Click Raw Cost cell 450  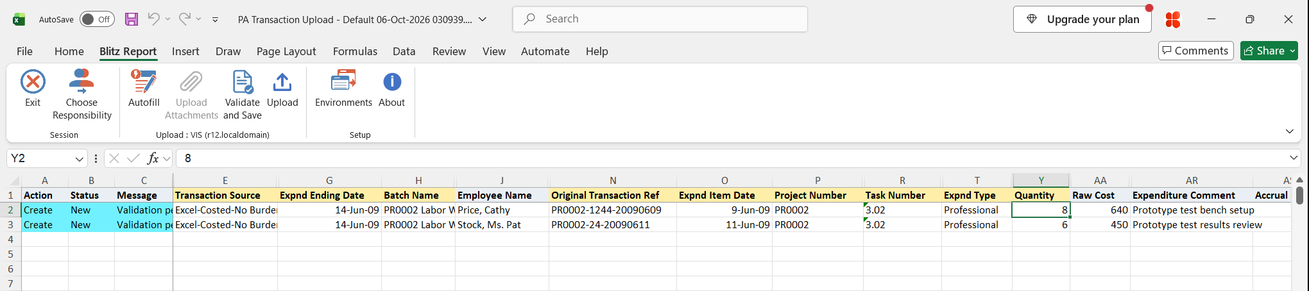[1100, 224]
